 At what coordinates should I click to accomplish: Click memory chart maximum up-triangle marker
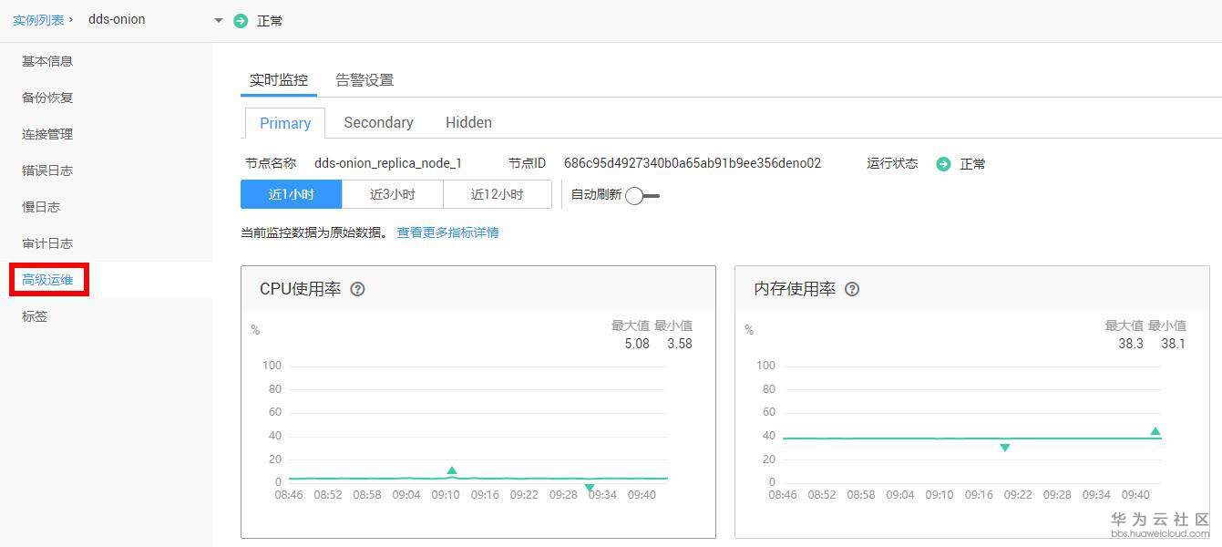[1155, 431]
